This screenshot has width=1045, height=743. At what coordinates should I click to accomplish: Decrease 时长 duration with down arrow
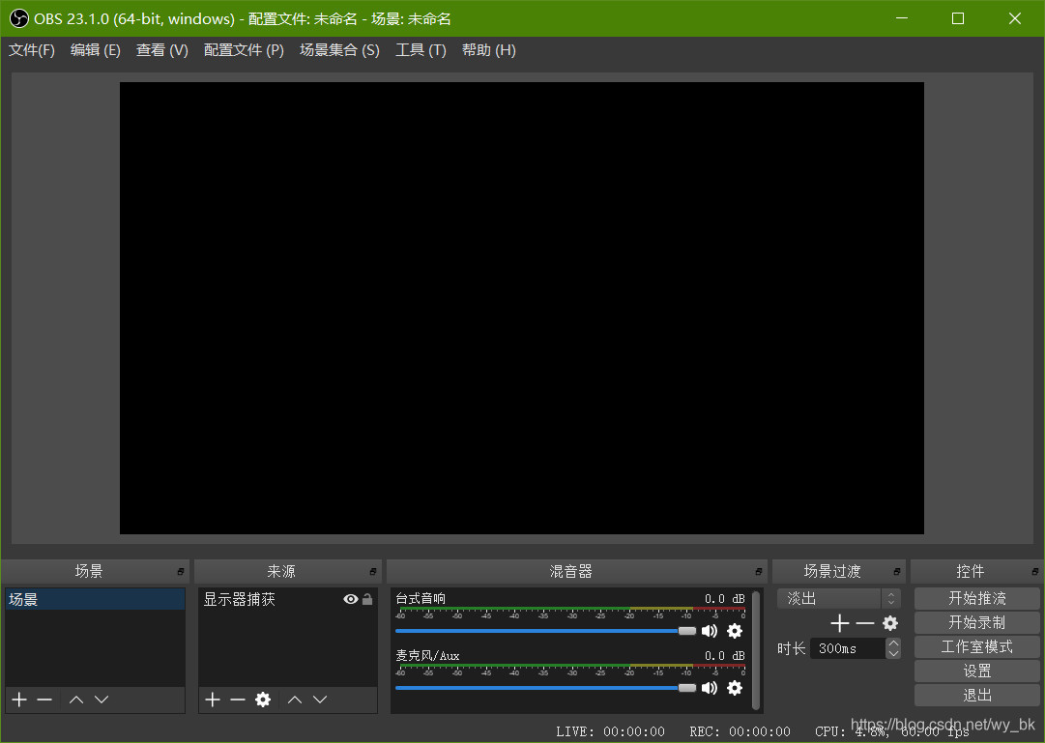pos(894,653)
